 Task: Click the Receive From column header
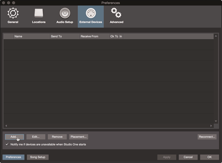(95, 36)
